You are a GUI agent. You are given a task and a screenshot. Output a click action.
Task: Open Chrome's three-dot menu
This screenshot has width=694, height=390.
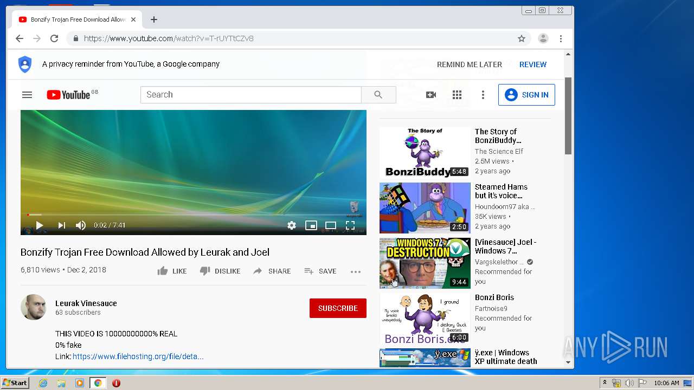[x=561, y=38]
